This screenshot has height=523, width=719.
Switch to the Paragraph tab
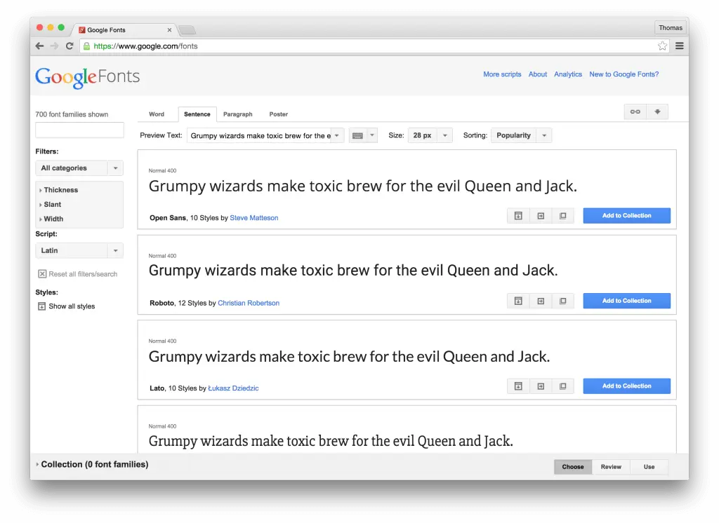pos(238,114)
